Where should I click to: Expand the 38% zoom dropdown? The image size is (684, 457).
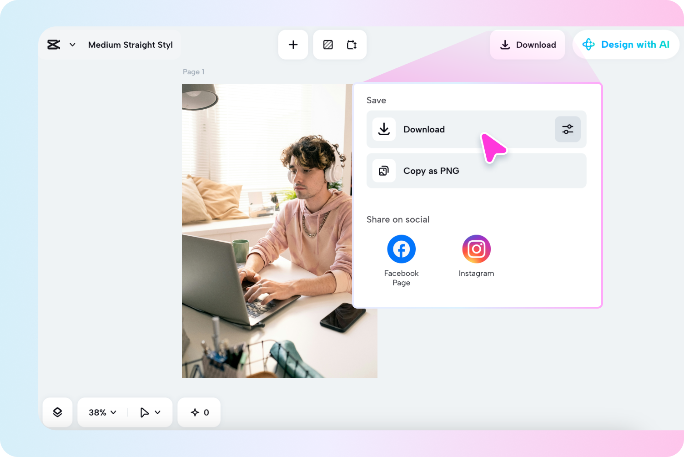[102, 412]
